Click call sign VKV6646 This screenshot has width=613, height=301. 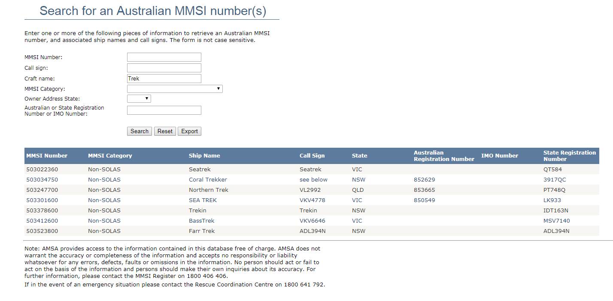tap(312, 221)
